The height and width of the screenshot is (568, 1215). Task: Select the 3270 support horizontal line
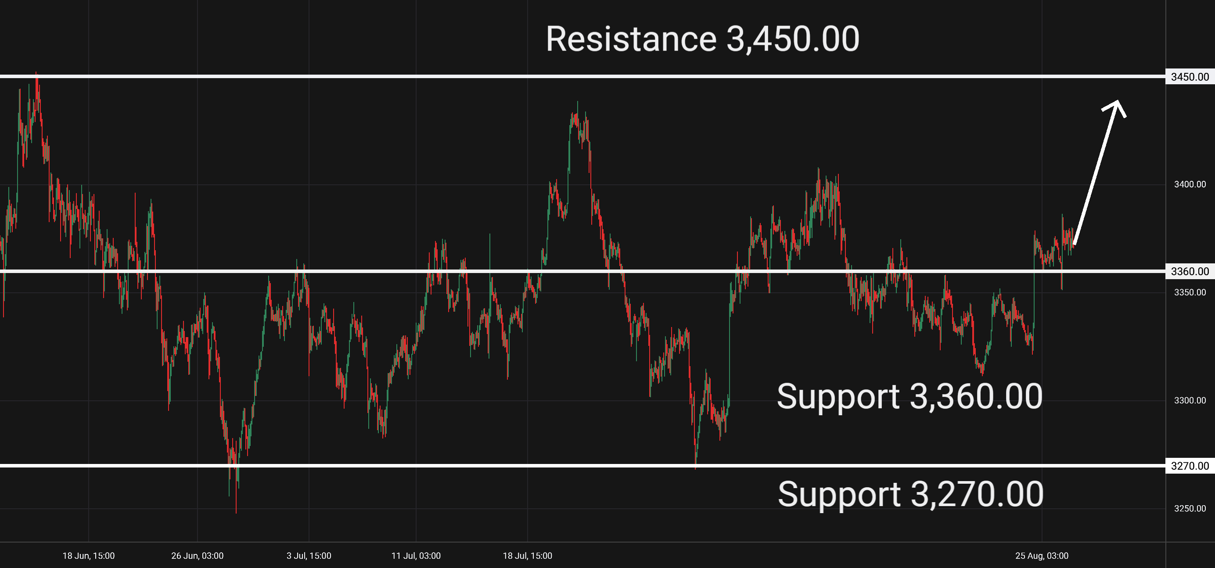[x=582, y=466]
